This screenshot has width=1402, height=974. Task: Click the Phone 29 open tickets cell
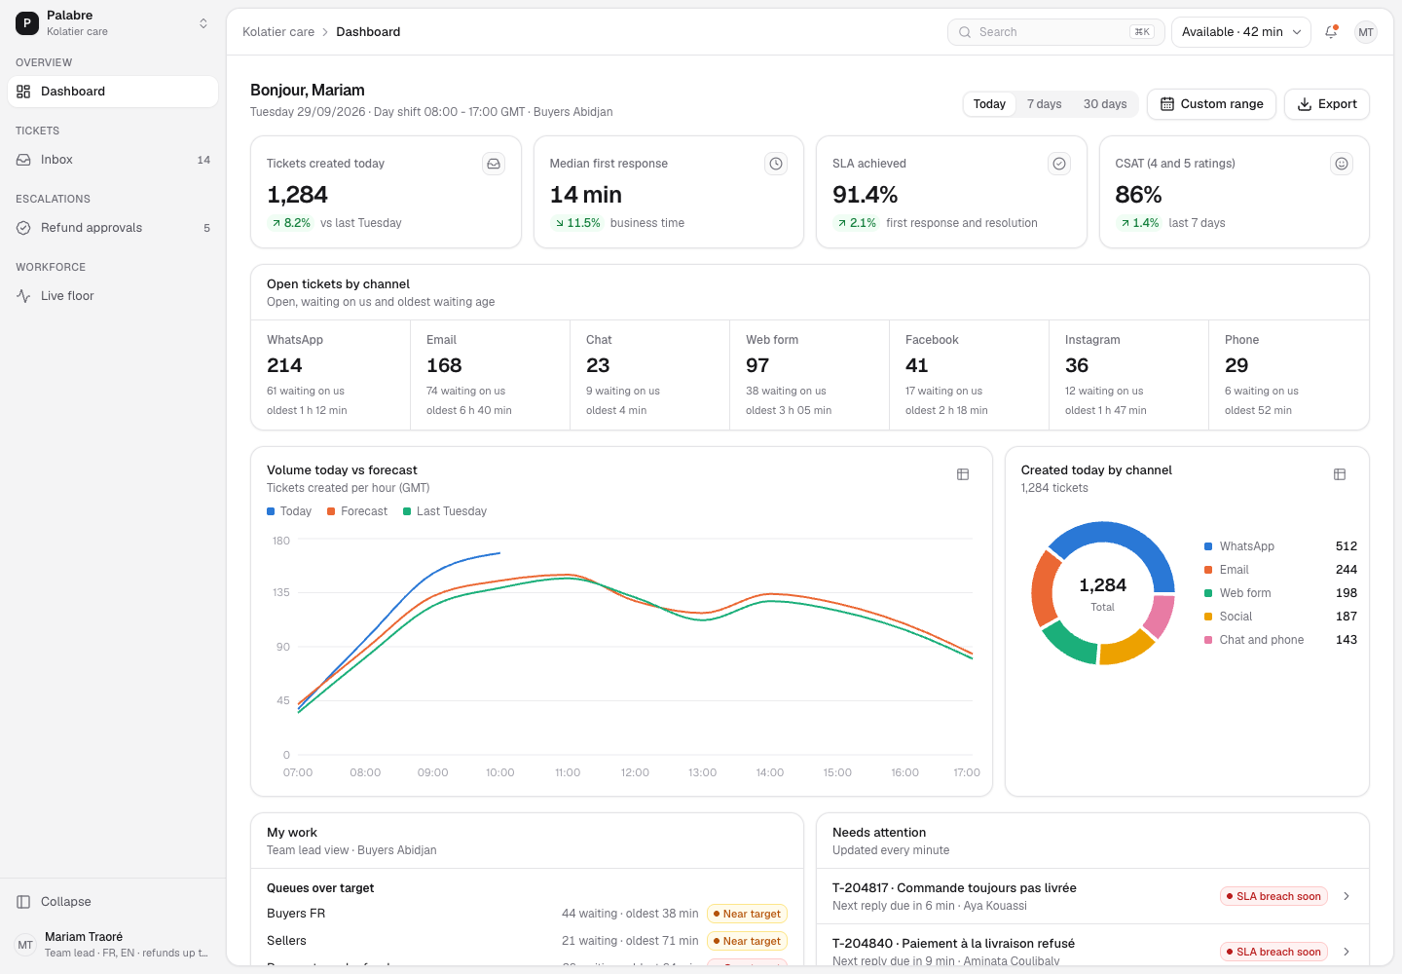click(x=1289, y=375)
